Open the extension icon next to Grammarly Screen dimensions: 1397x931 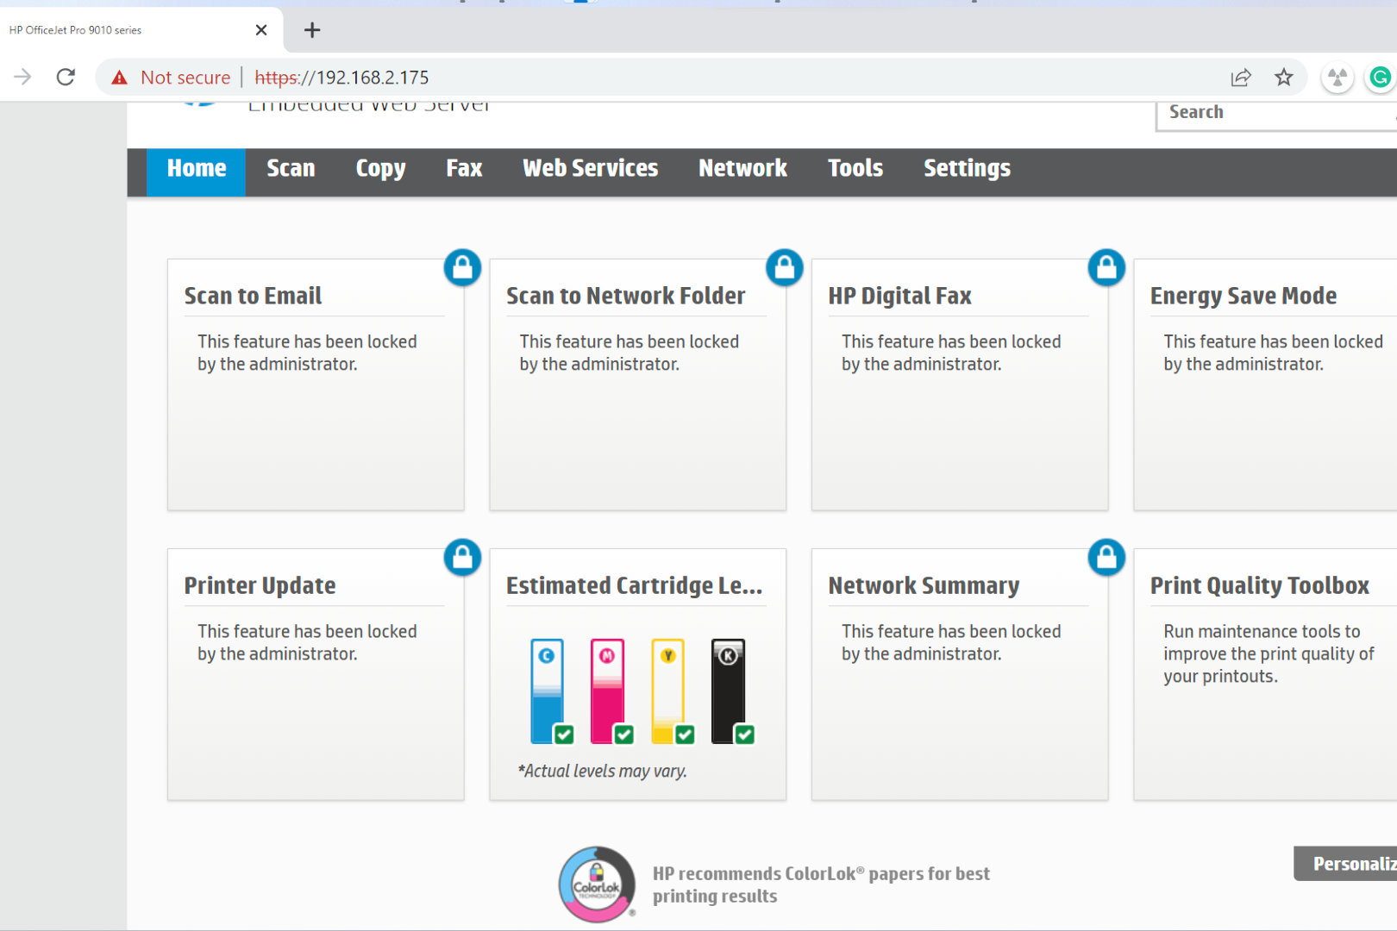(1337, 78)
